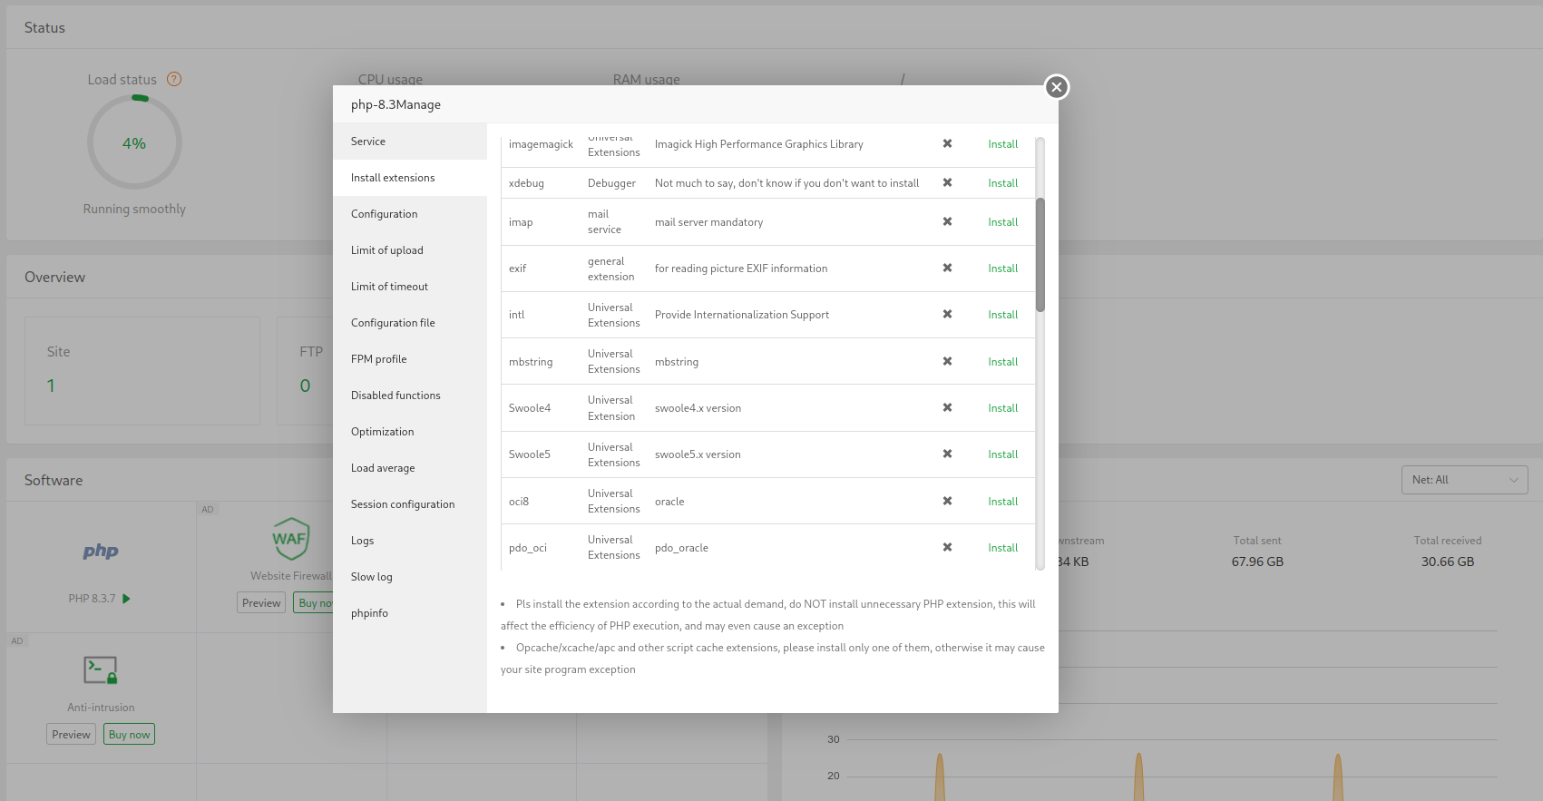Install the intl extension
The height and width of the screenshot is (801, 1543).
1002,315
